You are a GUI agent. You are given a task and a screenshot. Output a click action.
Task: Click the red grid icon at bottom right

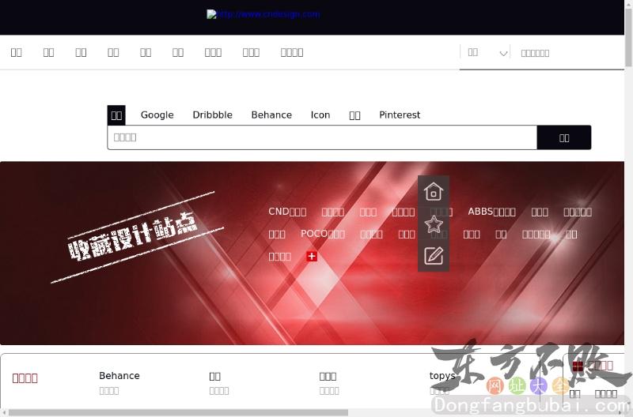pos(578,366)
